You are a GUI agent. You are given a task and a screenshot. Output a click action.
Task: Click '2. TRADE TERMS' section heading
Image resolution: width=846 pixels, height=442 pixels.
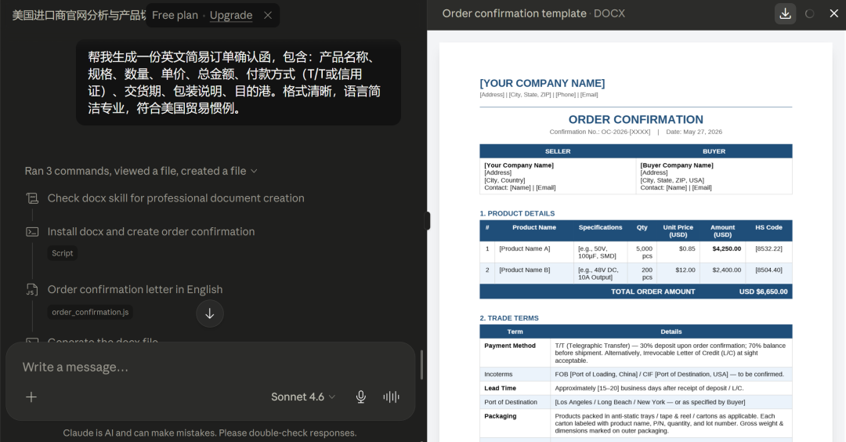[509, 318]
